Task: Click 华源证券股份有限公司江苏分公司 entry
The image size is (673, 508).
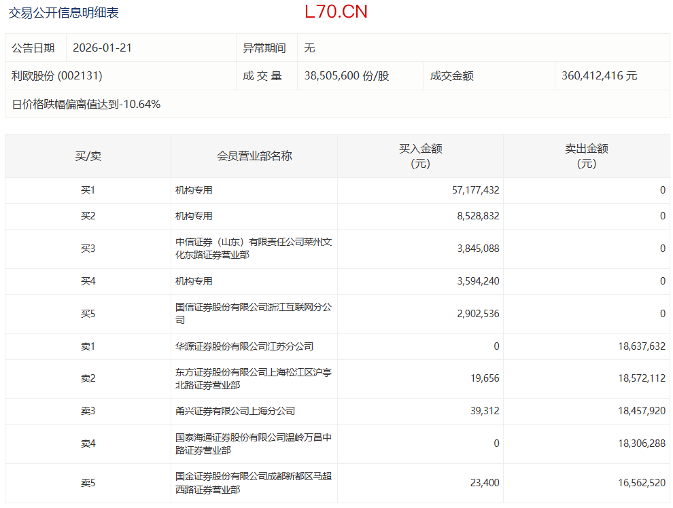Action: click(244, 346)
